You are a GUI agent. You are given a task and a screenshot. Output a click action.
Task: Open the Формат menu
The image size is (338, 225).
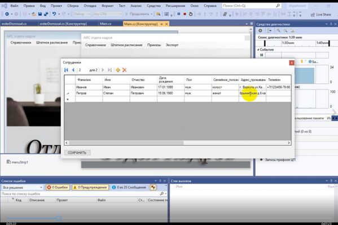(x=107, y=6)
